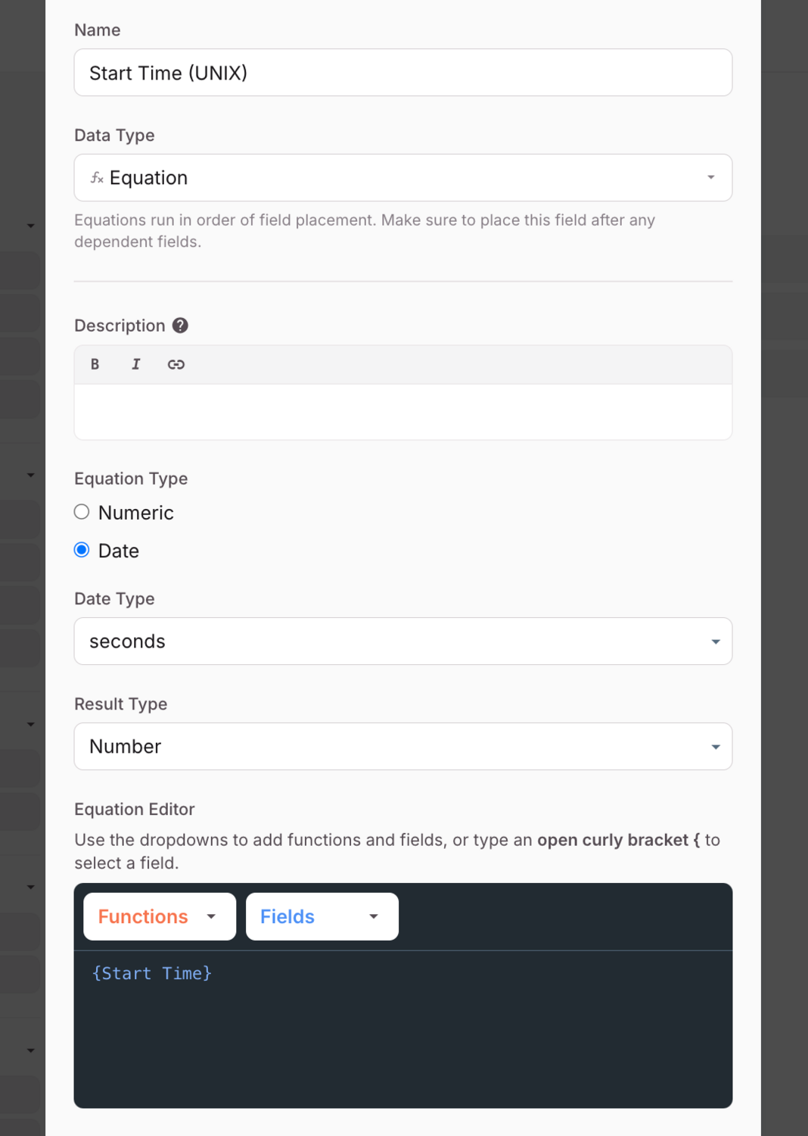Viewport: 808px width, 1136px height.
Task: Click inside the description text box
Action: click(403, 411)
